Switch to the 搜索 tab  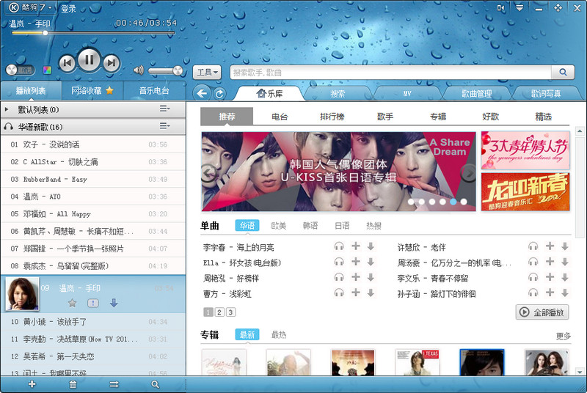point(338,94)
